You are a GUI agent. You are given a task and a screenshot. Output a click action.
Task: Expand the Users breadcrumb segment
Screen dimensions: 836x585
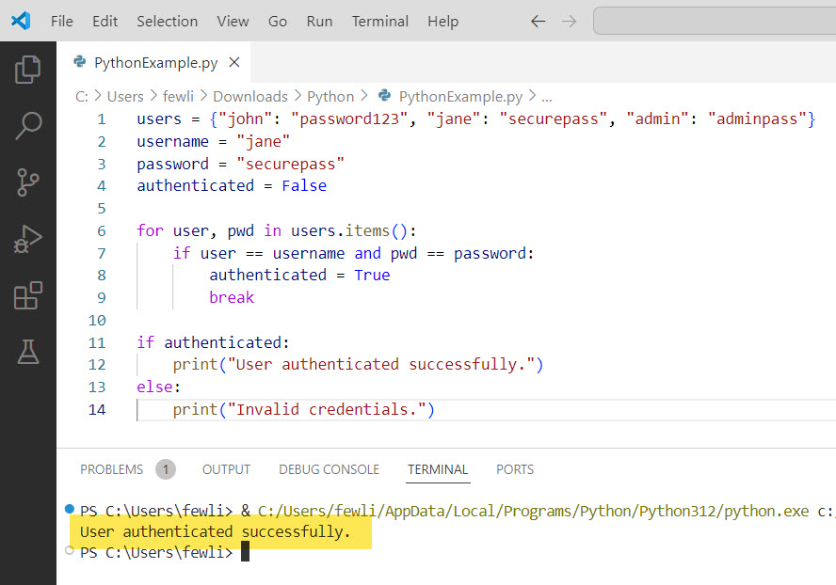point(125,96)
